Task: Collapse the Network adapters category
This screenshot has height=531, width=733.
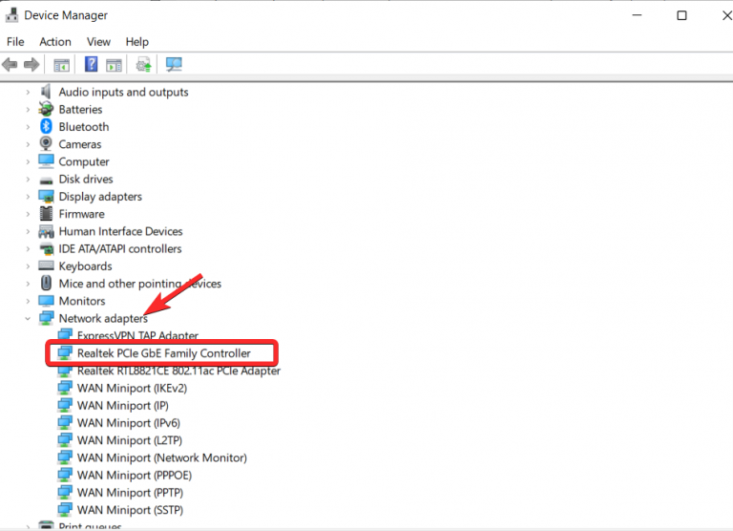Action: point(28,319)
